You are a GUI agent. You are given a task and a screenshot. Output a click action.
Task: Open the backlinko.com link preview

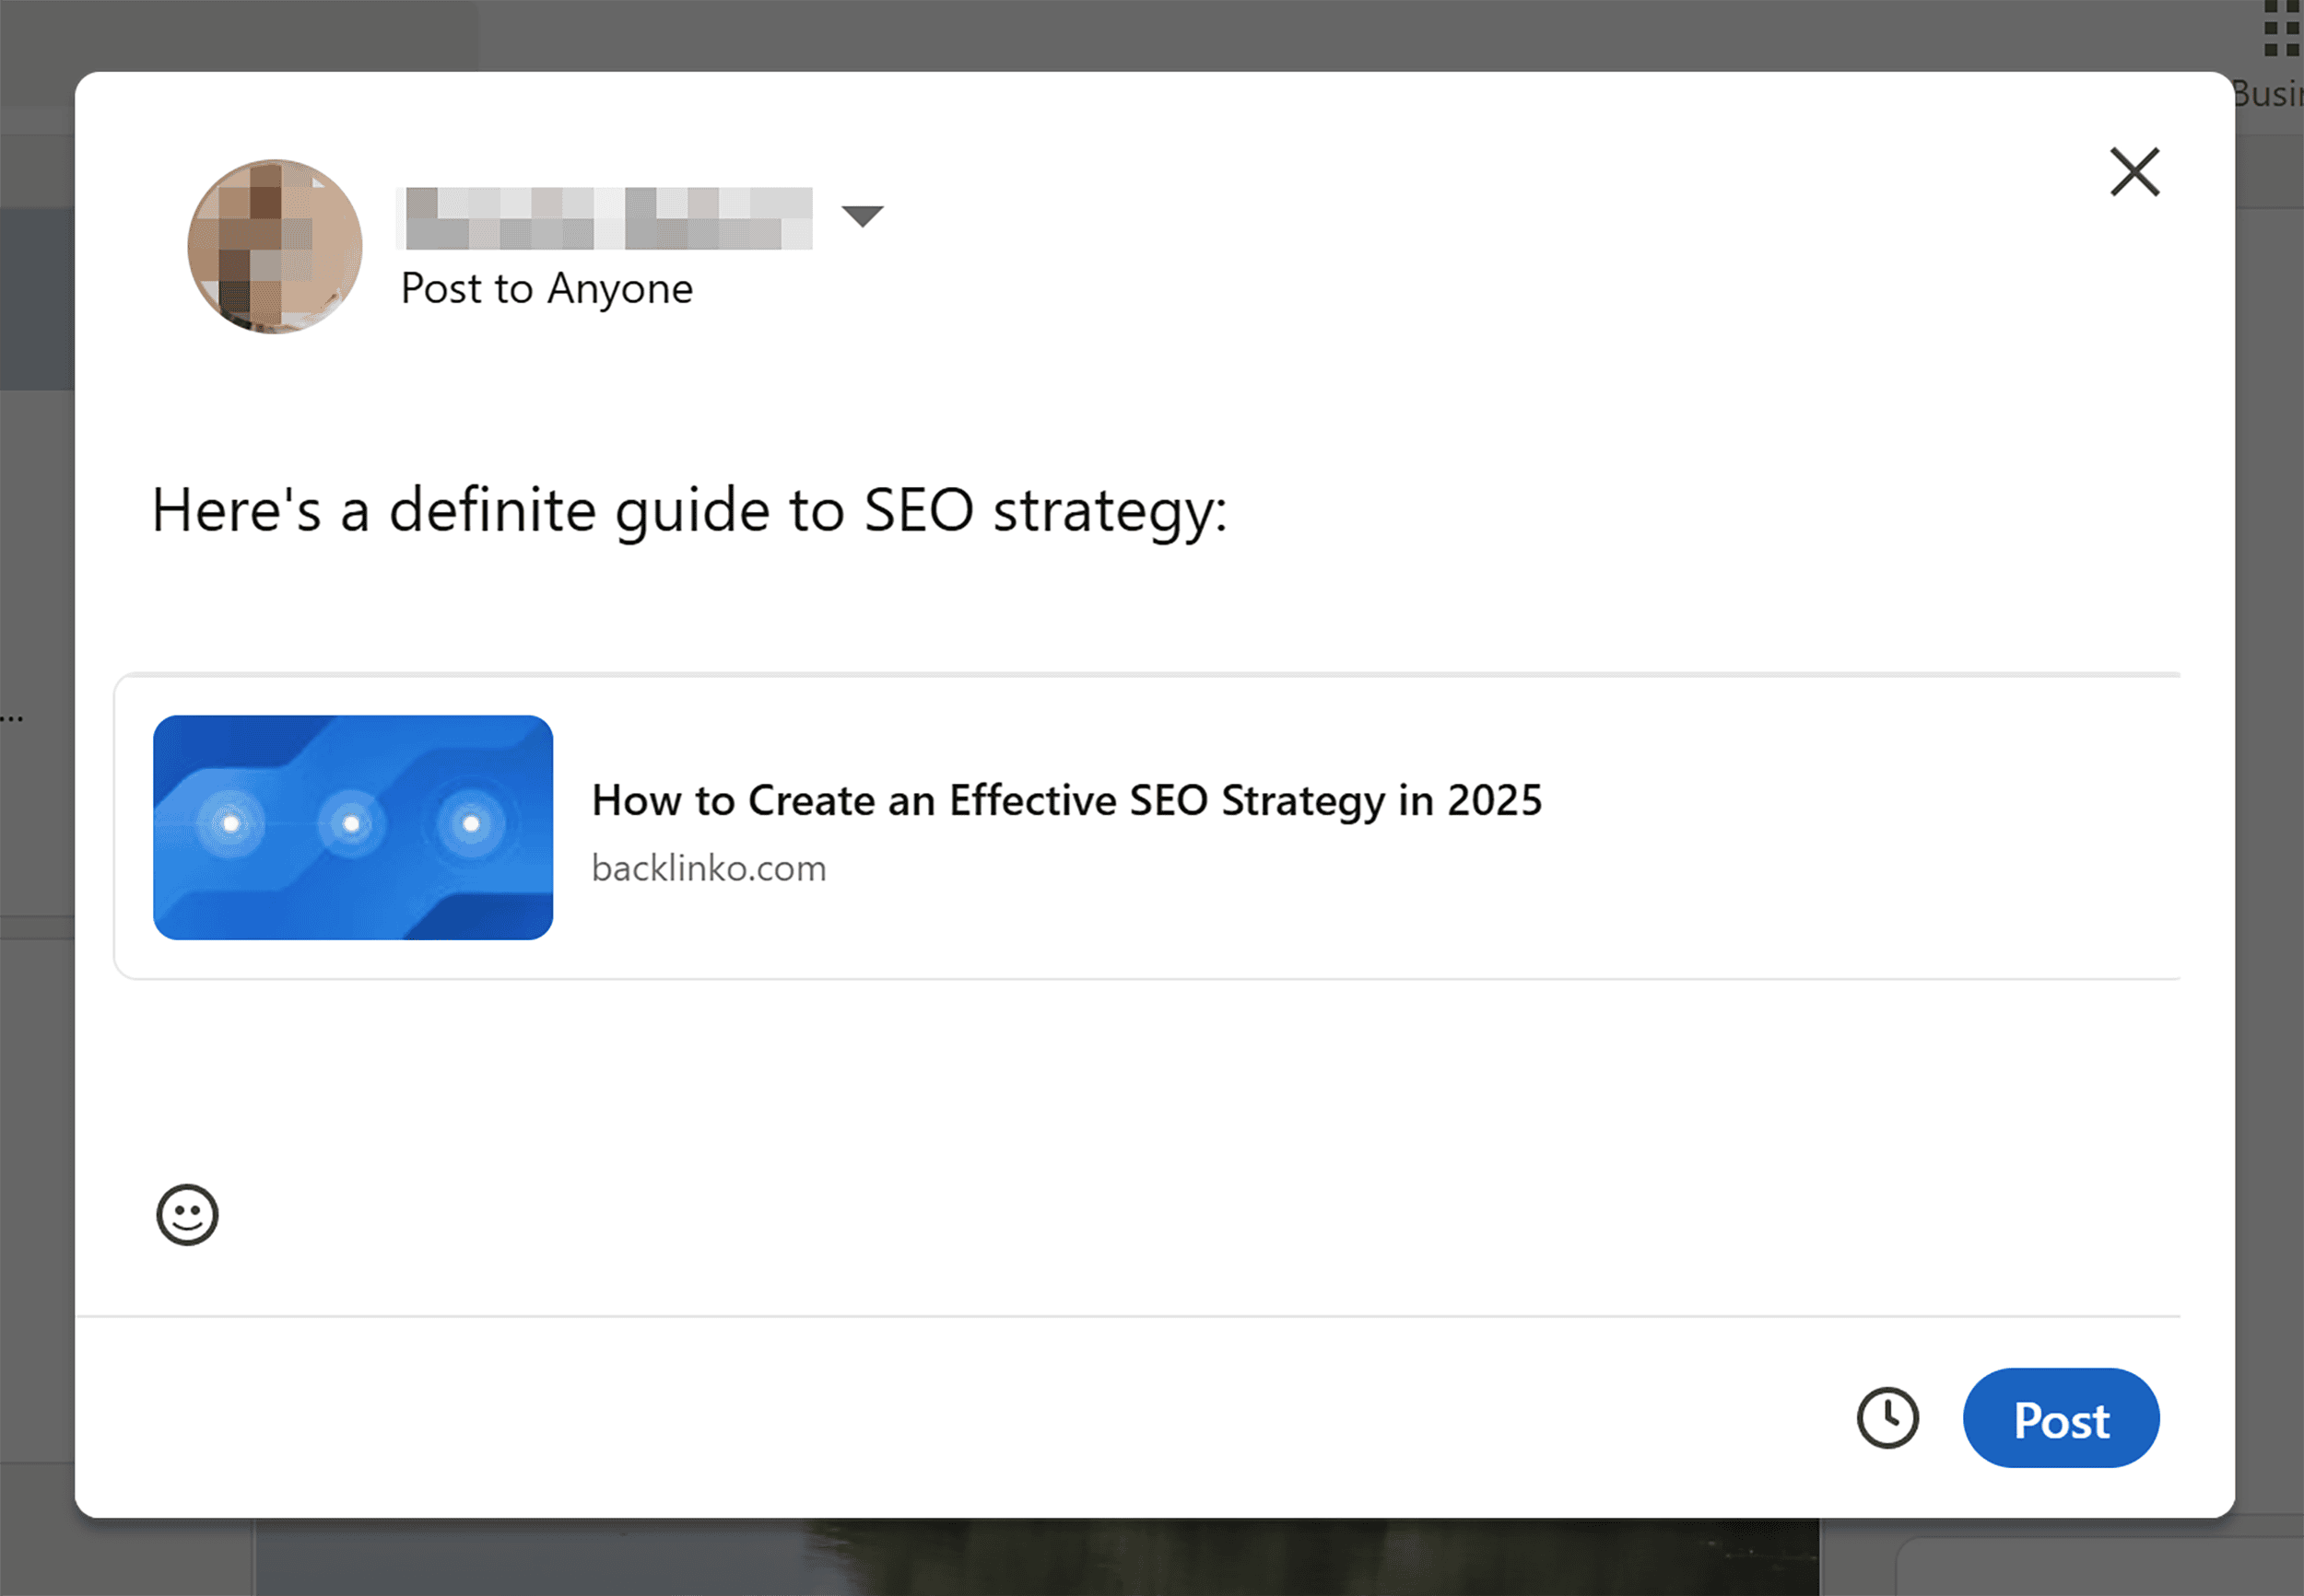[x=710, y=867]
